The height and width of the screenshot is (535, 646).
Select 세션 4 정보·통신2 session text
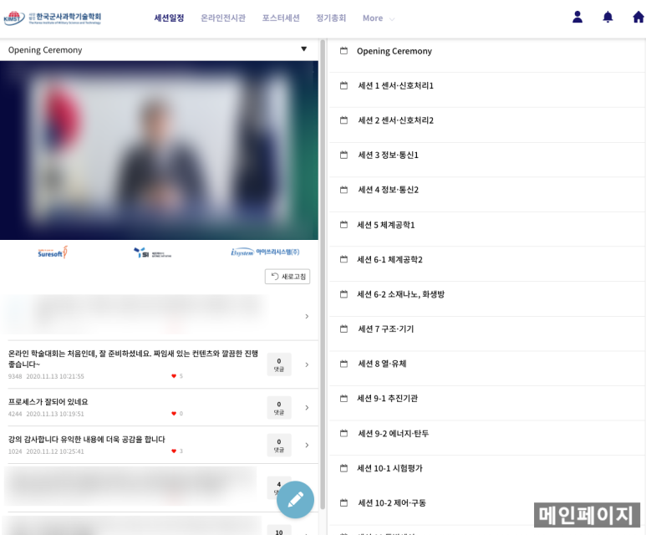[388, 190]
